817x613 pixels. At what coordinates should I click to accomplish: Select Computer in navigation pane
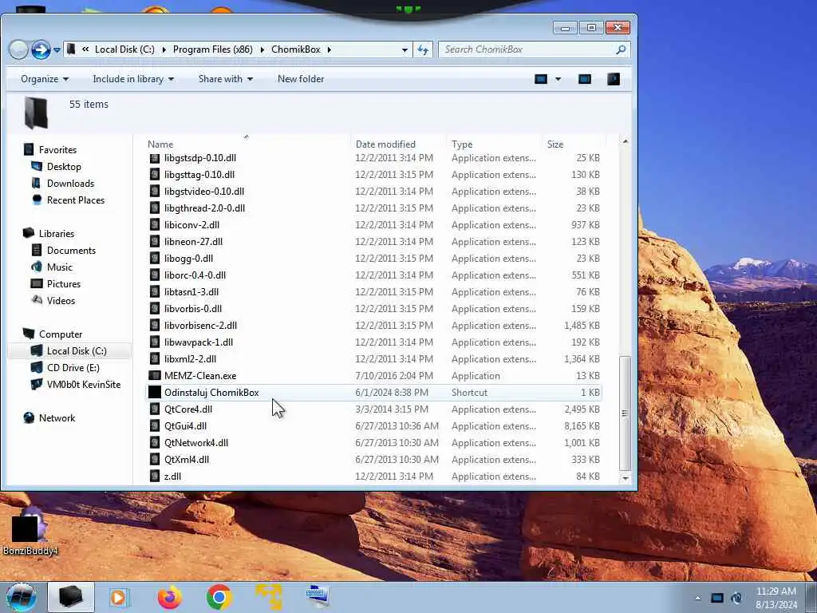coord(61,334)
